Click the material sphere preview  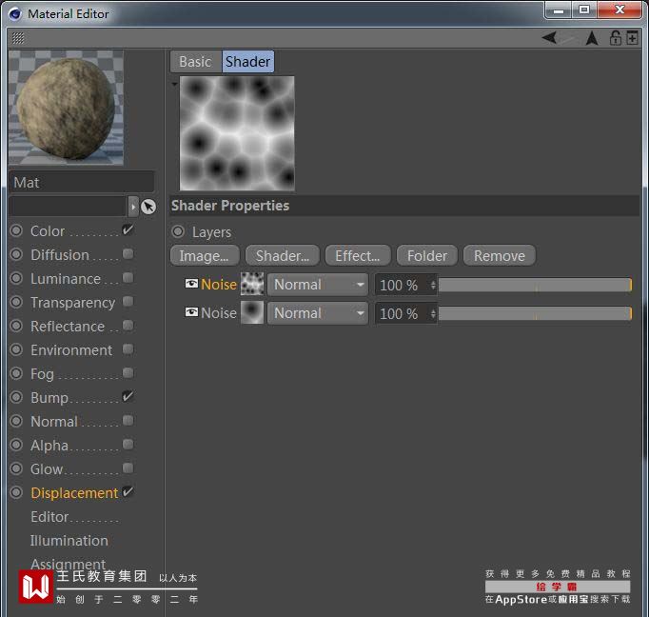(66, 108)
